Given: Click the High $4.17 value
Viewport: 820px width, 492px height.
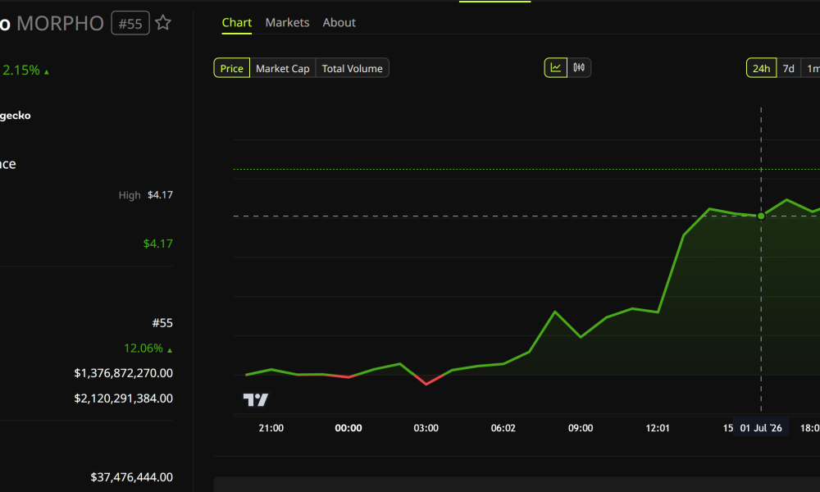Looking at the screenshot, I should tap(160, 195).
